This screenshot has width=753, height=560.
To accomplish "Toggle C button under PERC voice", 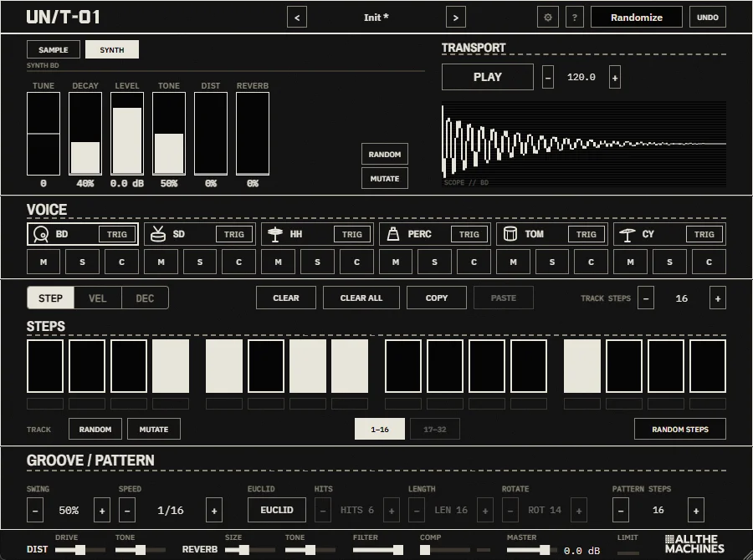I will 474,262.
